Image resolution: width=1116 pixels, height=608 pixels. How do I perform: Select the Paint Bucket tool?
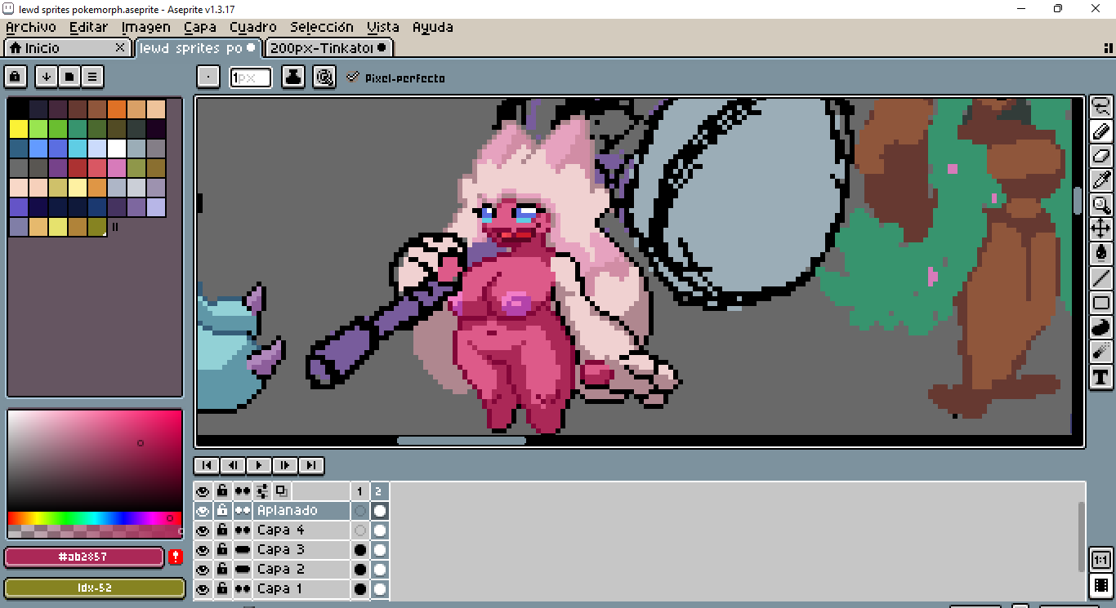pos(1101,253)
